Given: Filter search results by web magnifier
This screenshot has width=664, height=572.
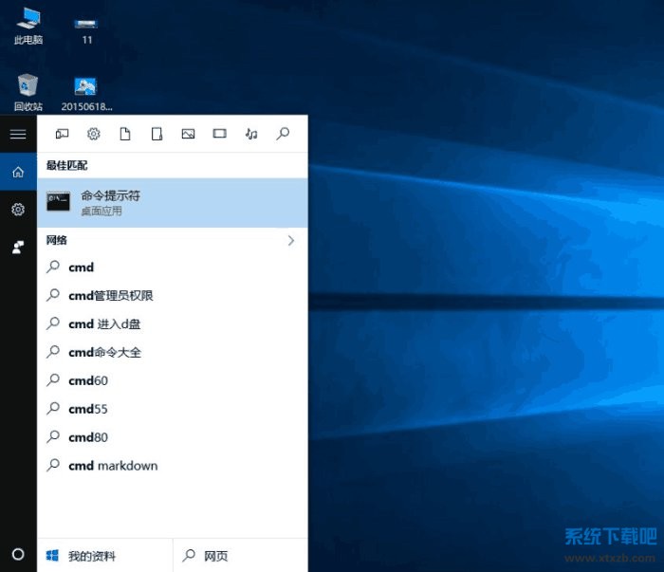Looking at the screenshot, I should click(283, 134).
